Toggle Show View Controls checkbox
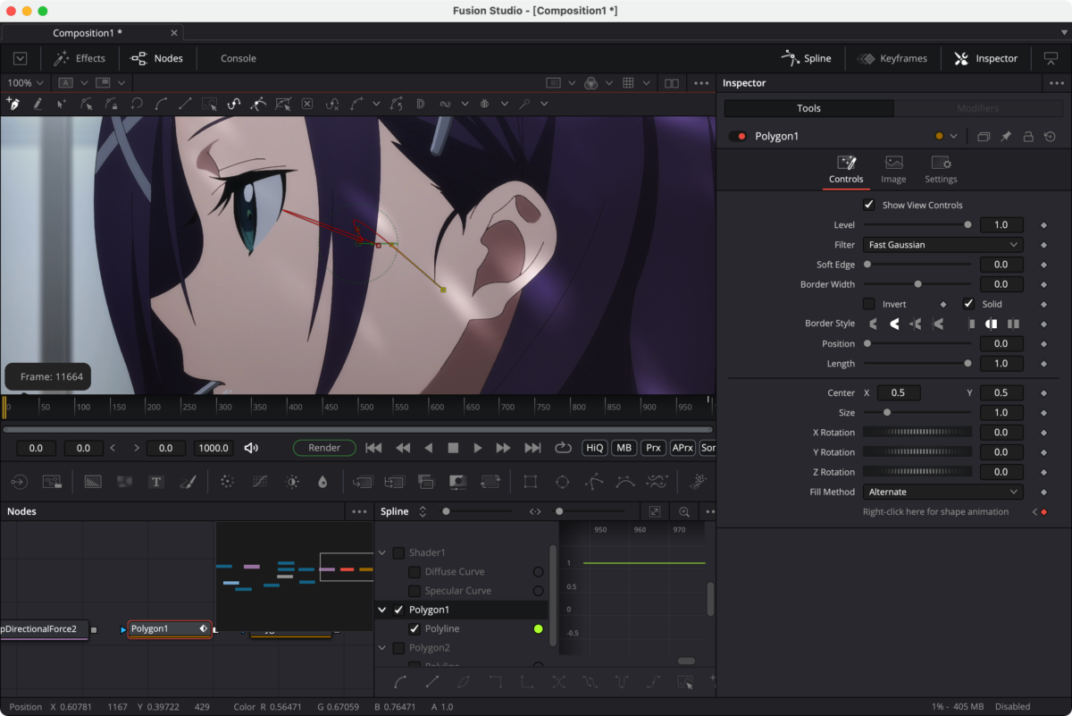 [x=869, y=205]
